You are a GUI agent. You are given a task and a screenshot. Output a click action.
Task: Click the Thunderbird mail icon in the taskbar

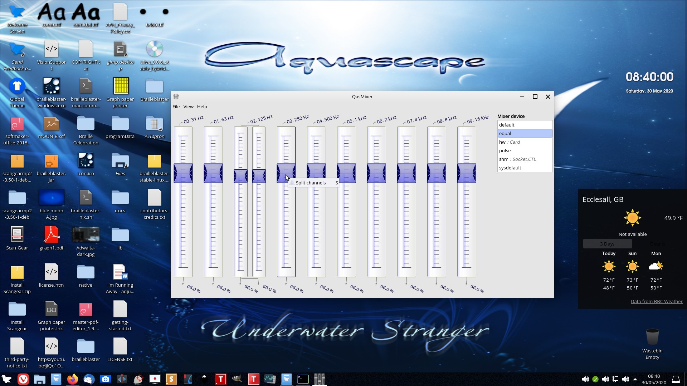point(89,379)
